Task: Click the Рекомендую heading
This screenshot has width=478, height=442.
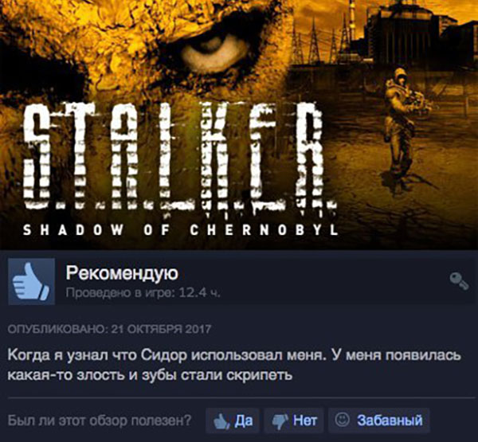Action: 122,273
